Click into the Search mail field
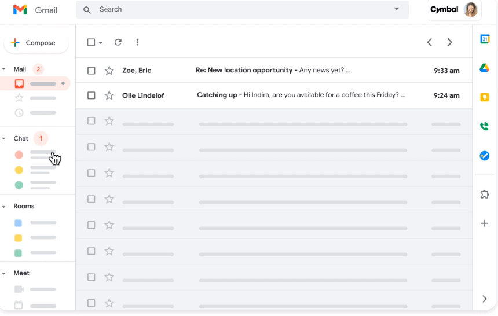The width and height of the screenshot is (498, 316). pyautogui.click(x=242, y=9)
